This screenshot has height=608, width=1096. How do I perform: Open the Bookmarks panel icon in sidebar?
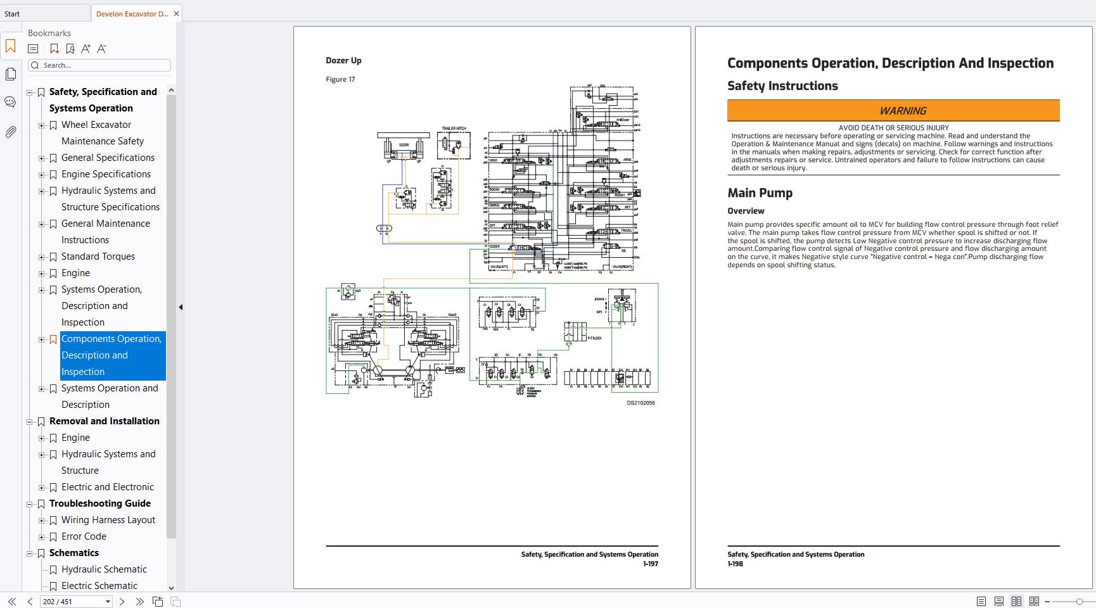pos(10,46)
